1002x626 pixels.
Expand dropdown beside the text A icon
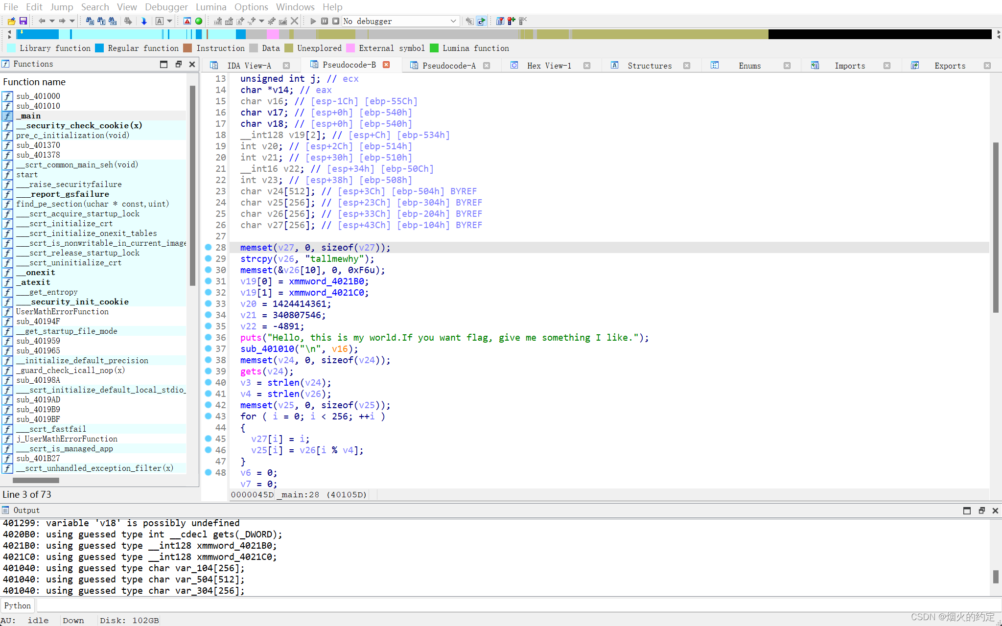pyautogui.click(x=170, y=21)
